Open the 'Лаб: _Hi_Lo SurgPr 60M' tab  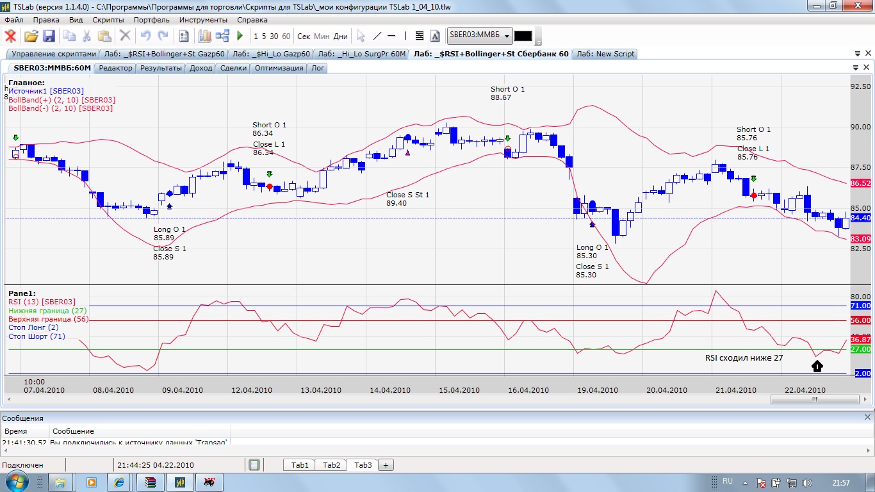362,54
